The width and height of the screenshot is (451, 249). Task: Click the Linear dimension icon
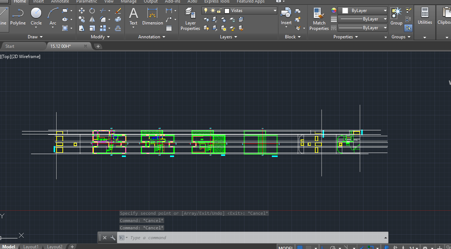tap(169, 11)
